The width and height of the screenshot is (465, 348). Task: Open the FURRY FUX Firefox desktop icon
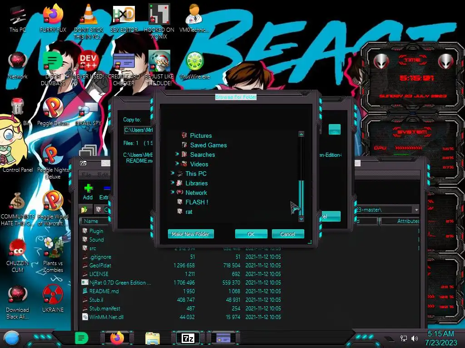(x=53, y=18)
